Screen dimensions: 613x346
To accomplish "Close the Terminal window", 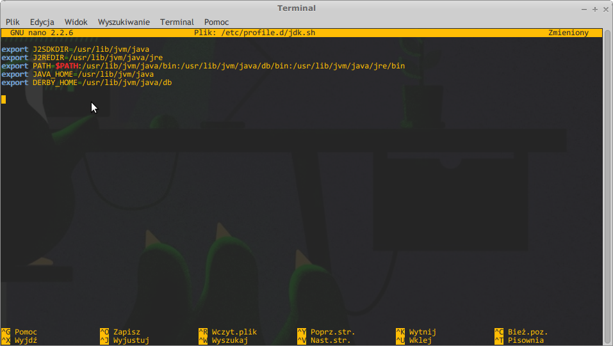I will [x=606, y=10].
